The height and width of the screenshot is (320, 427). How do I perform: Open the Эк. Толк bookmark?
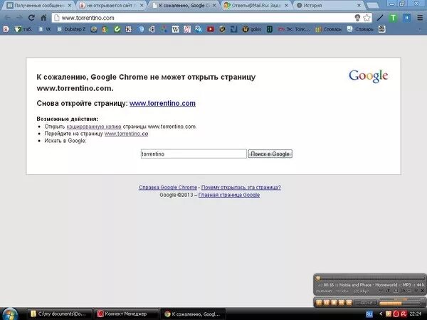click(x=293, y=29)
